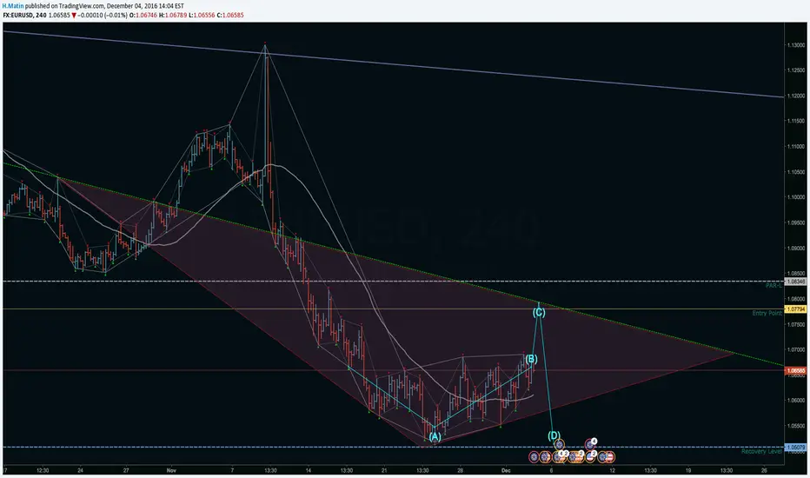Image resolution: width=810 pixels, height=478 pixels.
Task: Click the blue Recovery Level price label 1.05079
Action: coord(795,447)
